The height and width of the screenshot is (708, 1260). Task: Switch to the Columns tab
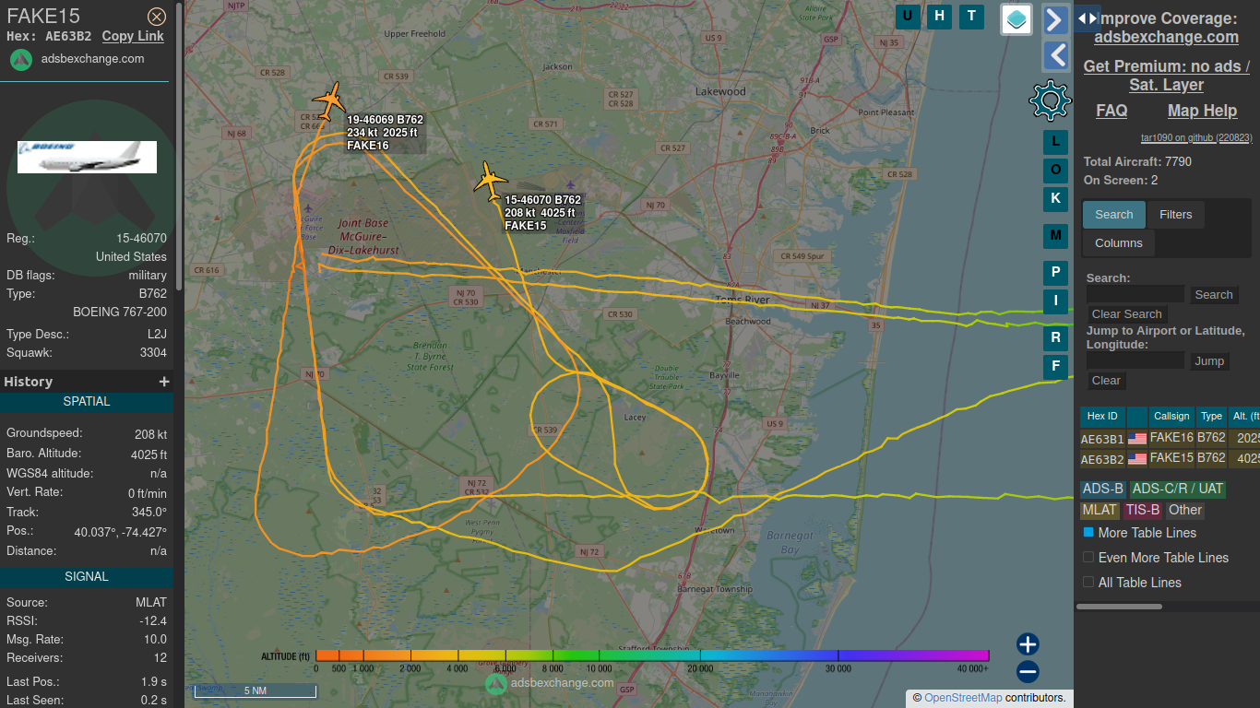[x=1119, y=243]
